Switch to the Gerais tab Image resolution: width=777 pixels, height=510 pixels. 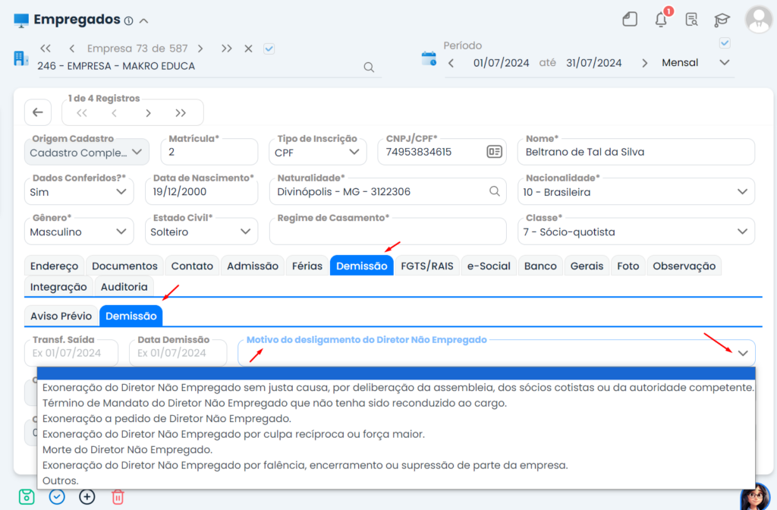(x=587, y=266)
